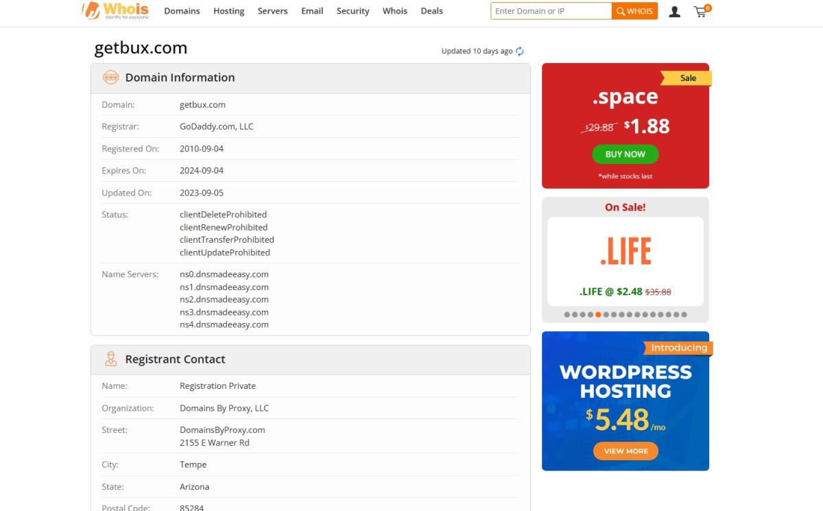Open the Hosting menu
The image size is (823, 511).
pos(228,11)
